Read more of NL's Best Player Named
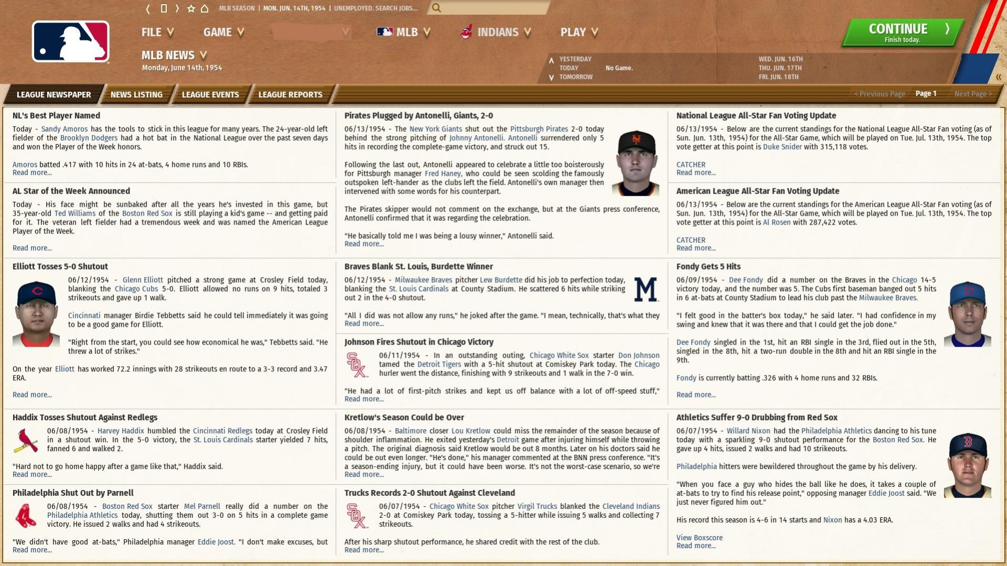This screenshot has width=1007, height=566. click(32, 173)
